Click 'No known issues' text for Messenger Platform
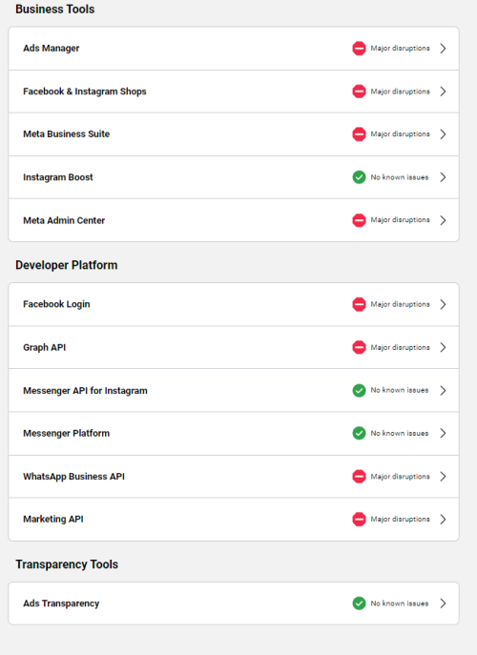Image resolution: width=477 pixels, height=655 pixels. 400,433
